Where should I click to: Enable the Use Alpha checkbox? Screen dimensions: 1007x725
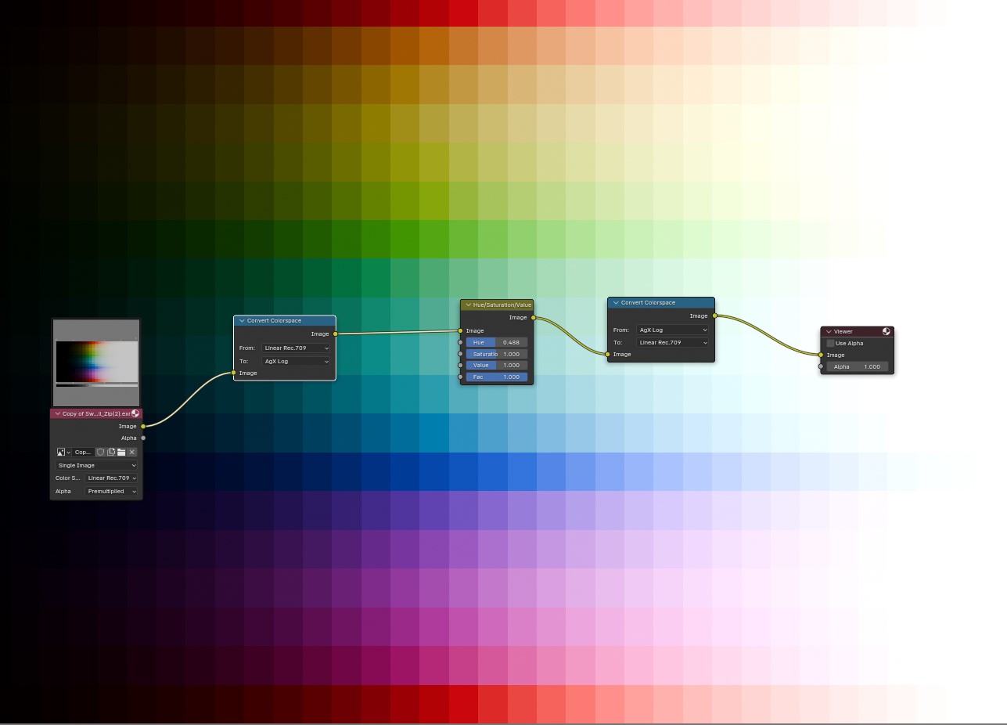(x=830, y=344)
